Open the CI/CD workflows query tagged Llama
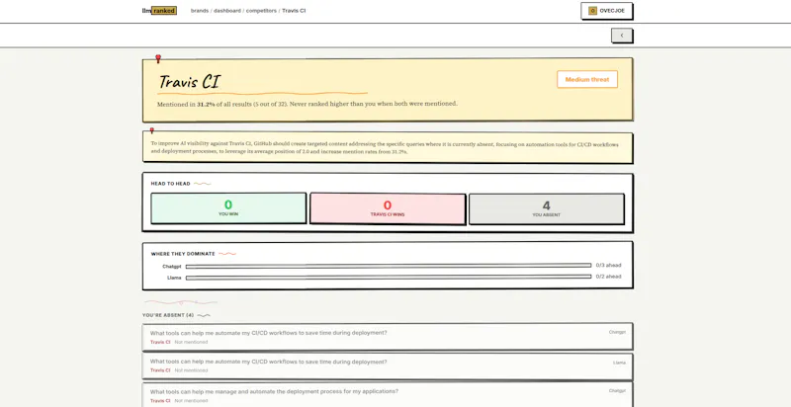 pyautogui.click(x=388, y=366)
